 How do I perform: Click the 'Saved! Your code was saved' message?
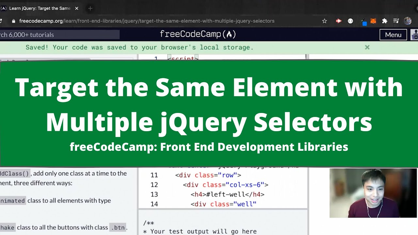(x=140, y=47)
